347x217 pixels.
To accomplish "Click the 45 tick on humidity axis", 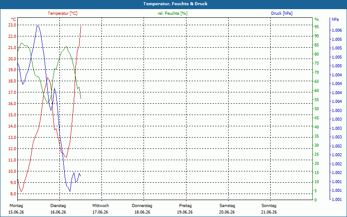I will point(317,118).
